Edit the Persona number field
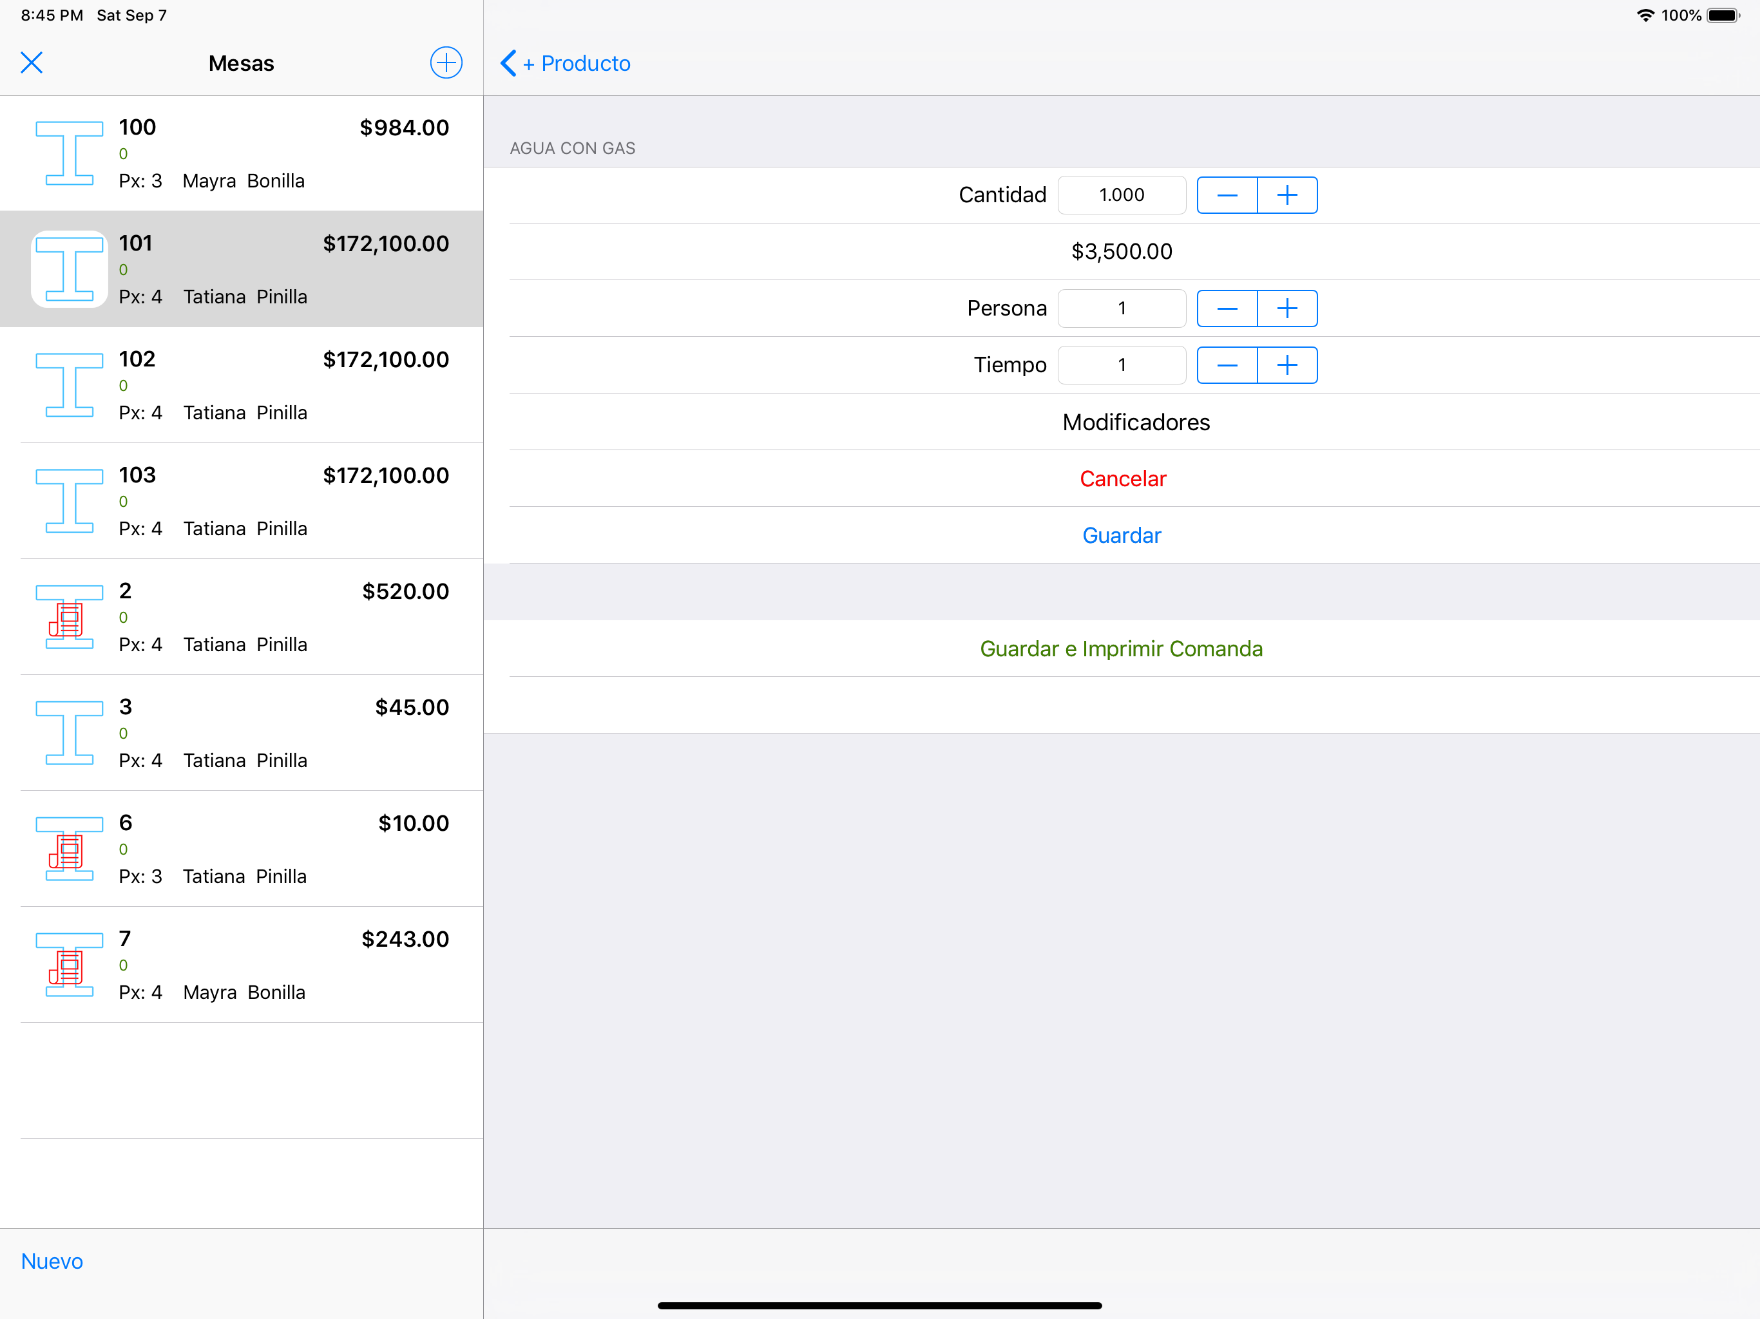 [1122, 308]
